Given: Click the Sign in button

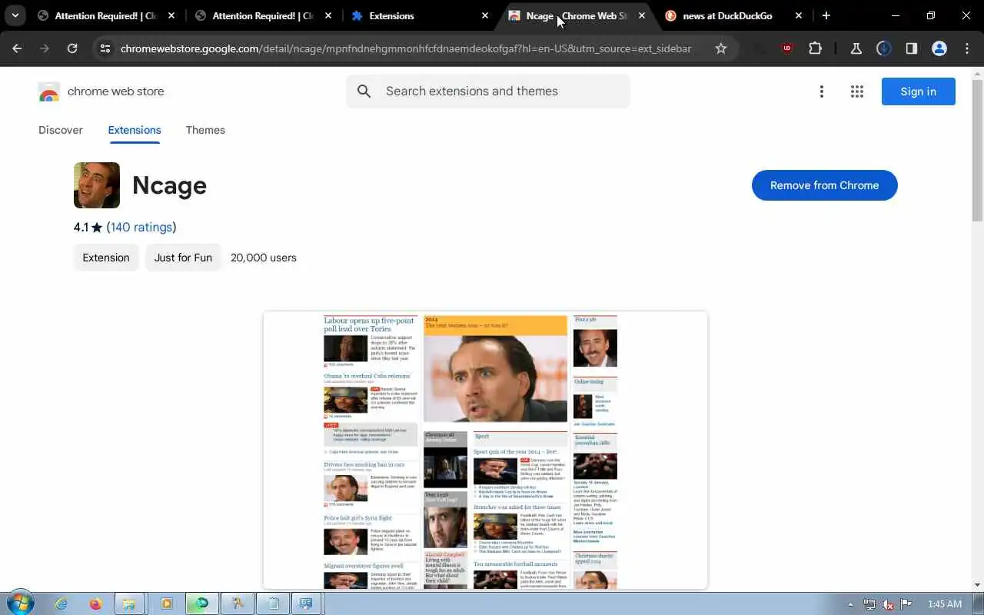Looking at the screenshot, I should [x=918, y=91].
